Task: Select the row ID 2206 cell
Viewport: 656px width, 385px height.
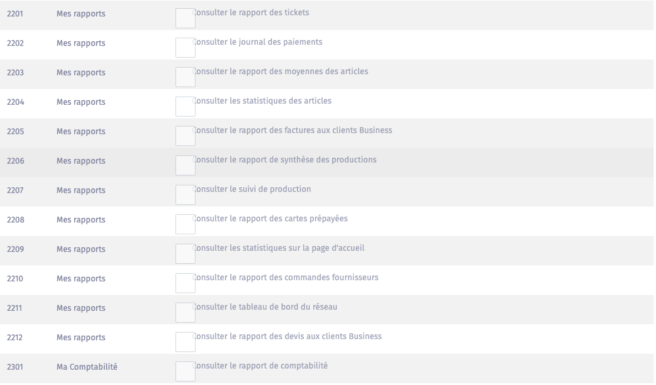Action: coord(15,161)
